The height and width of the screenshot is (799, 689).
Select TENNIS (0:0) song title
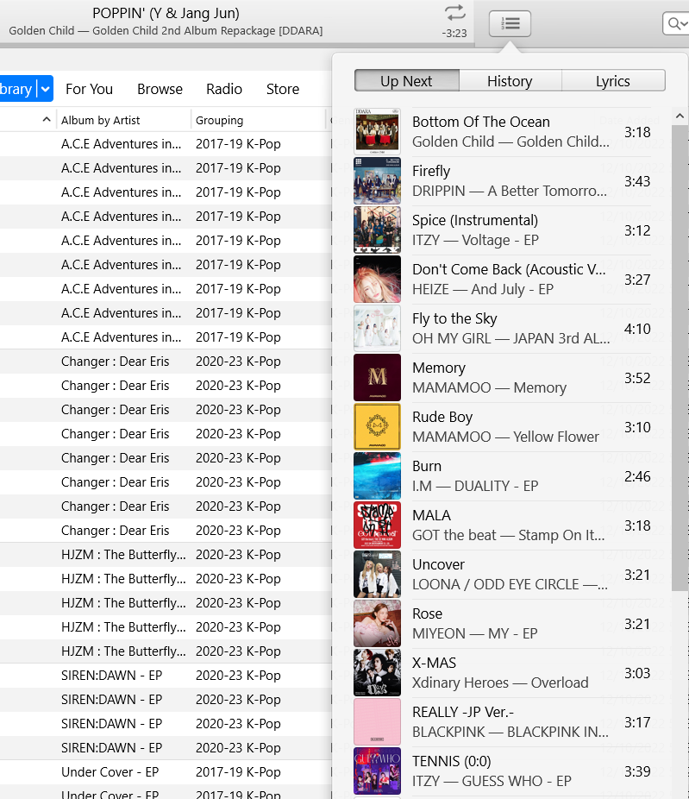[x=451, y=761]
